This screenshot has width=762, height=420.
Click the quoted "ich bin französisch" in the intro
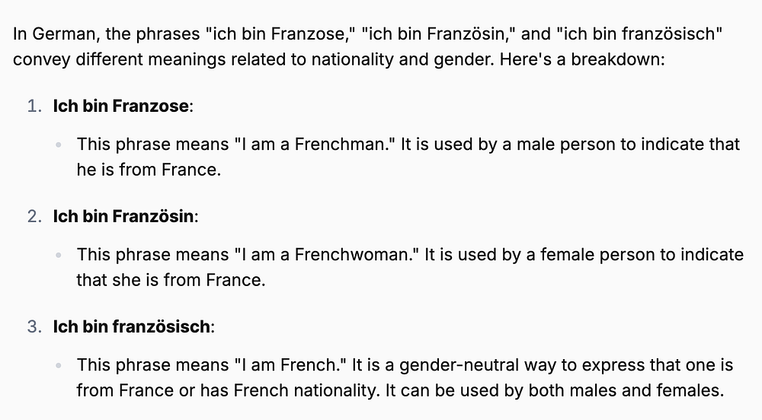click(639, 34)
